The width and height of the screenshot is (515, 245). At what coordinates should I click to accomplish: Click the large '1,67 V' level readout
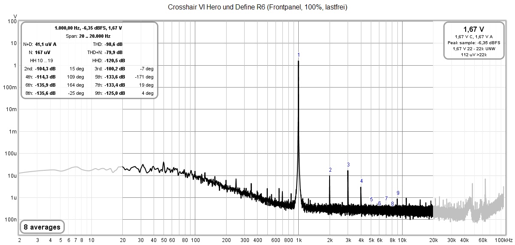pyautogui.click(x=474, y=29)
